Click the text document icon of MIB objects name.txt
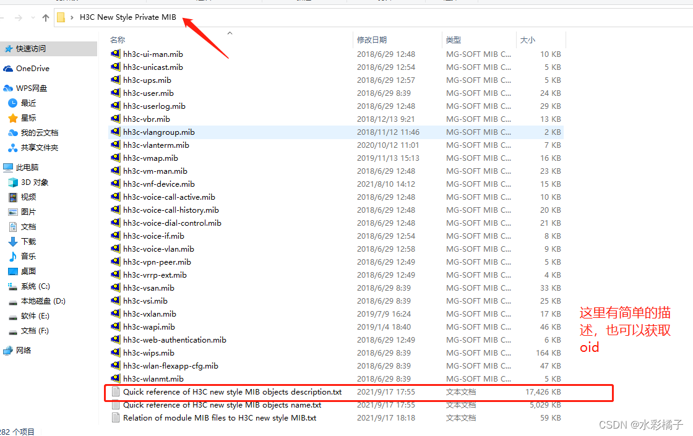This screenshot has height=436, width=693. click(116, 404)
